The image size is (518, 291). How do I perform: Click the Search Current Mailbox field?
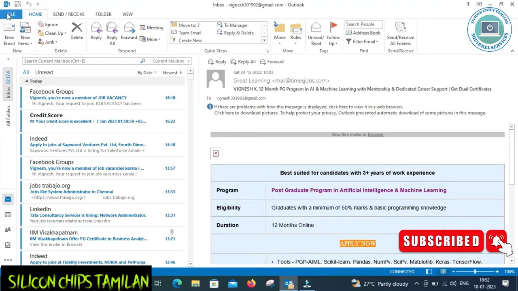(81, 61)
